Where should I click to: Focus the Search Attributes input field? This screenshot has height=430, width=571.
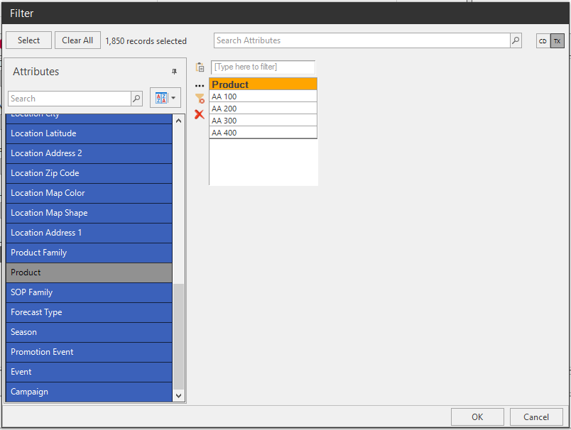362,40
